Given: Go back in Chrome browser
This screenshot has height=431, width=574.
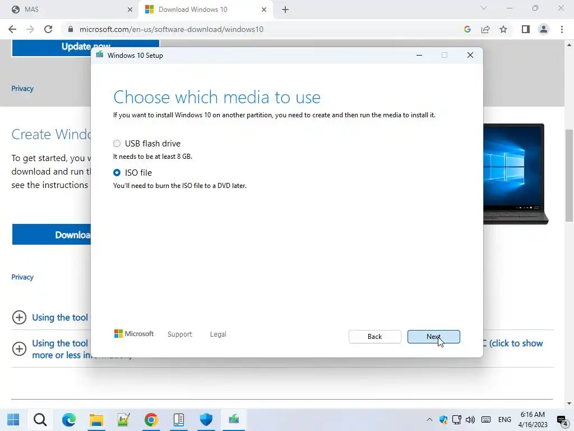Looking at the screenshot, I should pyautogui.click(x=12, y=29).
